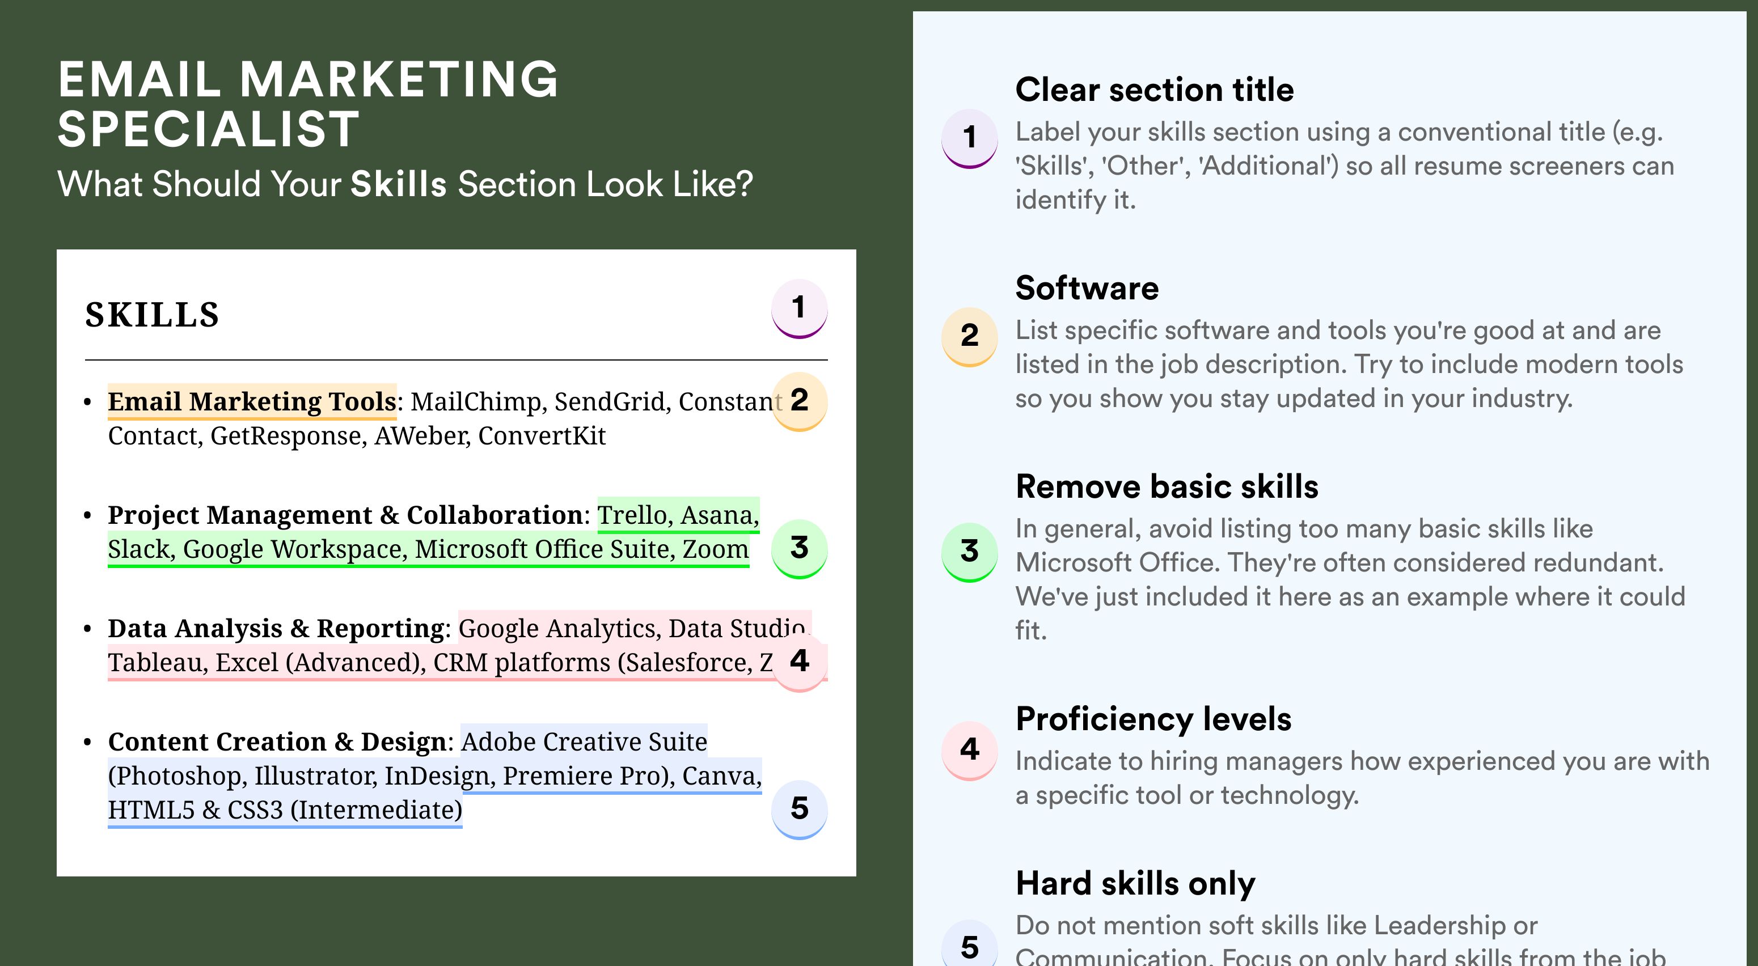Image resolution: width=1758 pixels, height=966 pixels.
Task: Click blue badge 5 on resume card
Action: pos(799,809)
